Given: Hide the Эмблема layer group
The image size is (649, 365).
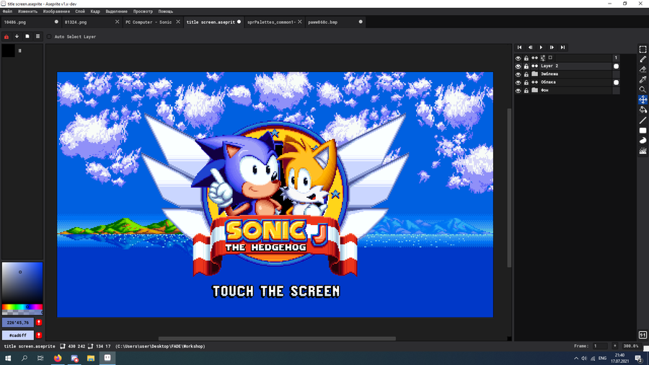Looking at the screenshot, I should click(518, 74).
